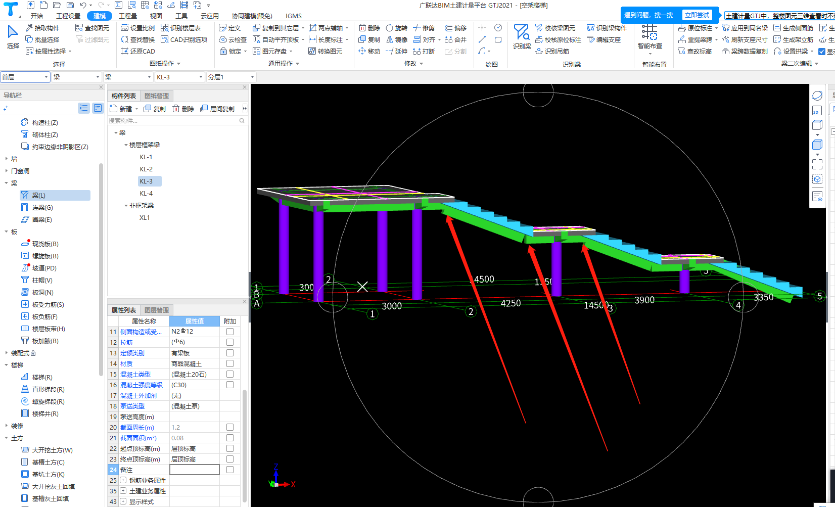This screenshot has width=835, height=507.
Task: Click 层间复制 copy between floors button
Action: 217,109
